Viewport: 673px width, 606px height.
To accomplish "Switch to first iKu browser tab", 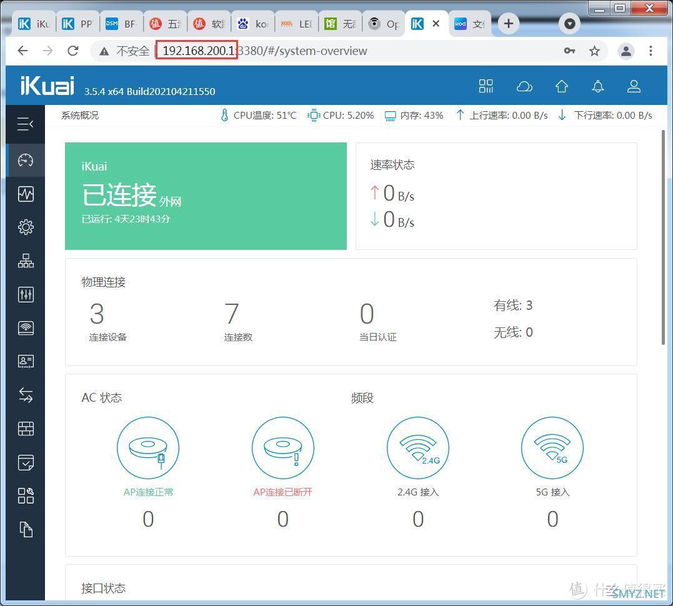I will coord(34,24).
